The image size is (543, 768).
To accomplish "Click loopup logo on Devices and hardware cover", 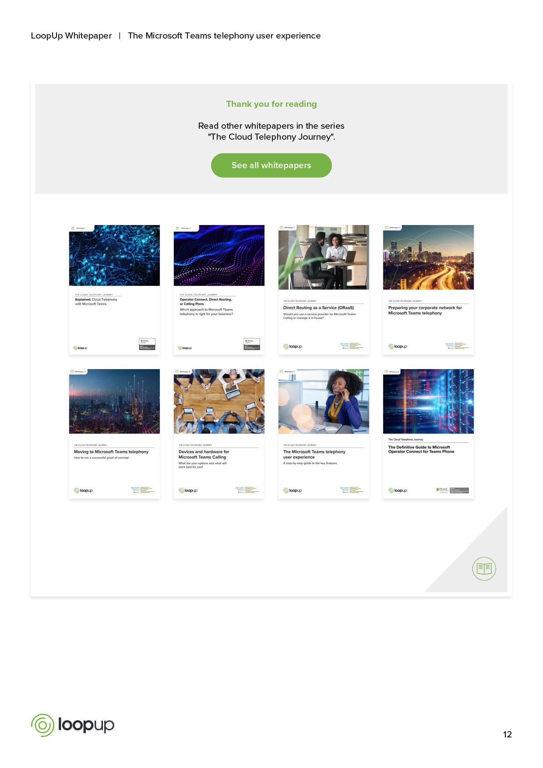I will 188,490.
